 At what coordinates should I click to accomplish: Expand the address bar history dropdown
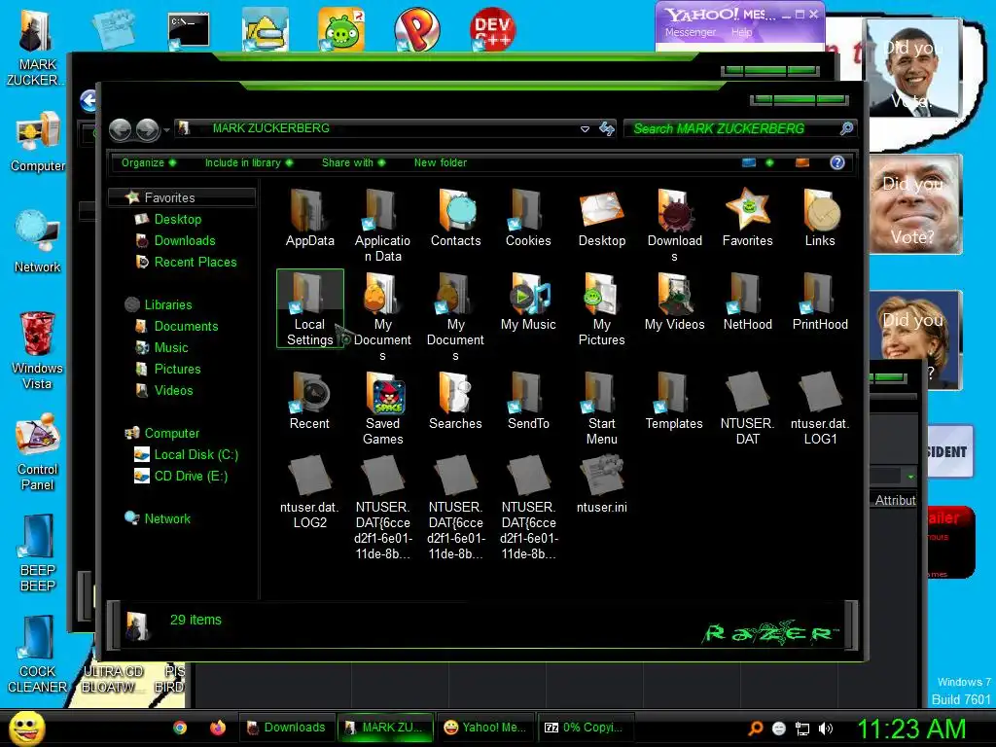pyautogui.click(x=585, y=129)
